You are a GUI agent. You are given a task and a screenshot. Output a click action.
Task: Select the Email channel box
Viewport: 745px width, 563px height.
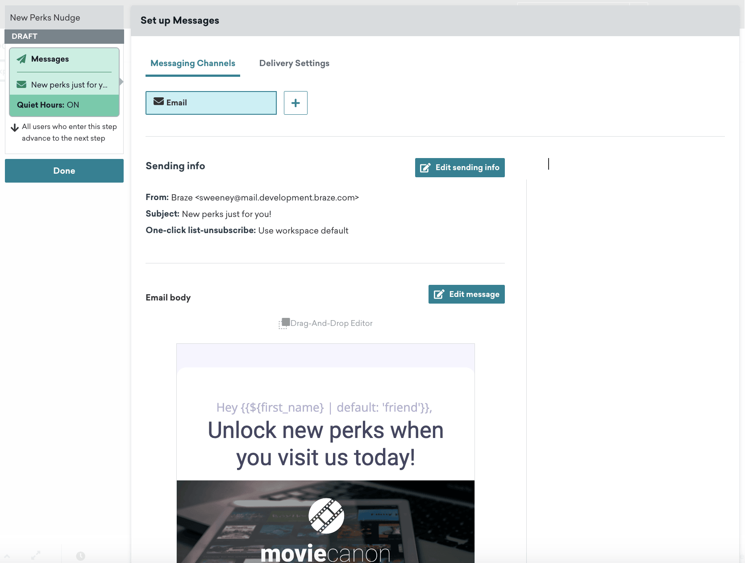point(211,103)
